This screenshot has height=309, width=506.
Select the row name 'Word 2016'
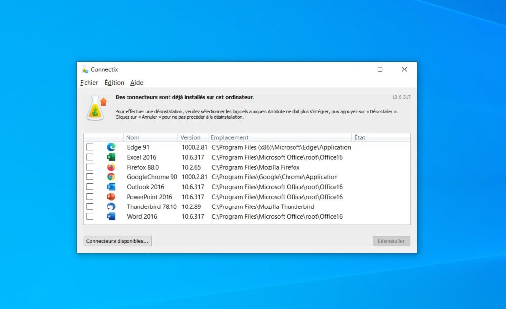(x=142, y=217)
